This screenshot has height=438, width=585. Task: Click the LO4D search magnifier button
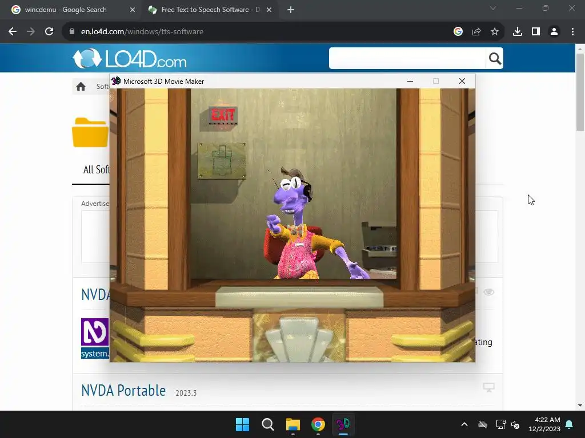tap(495, 59)
